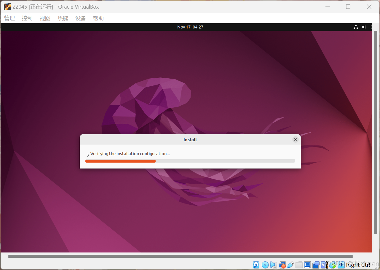Open the 帮助 menu
This screenshot has height=270, width=380.
98,18
